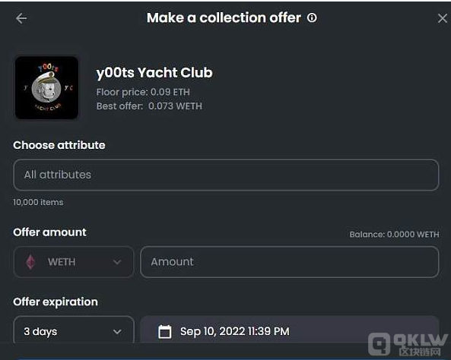Open the All attributes selector
This screenshot has width=451, height=360.
coord(226,175)
